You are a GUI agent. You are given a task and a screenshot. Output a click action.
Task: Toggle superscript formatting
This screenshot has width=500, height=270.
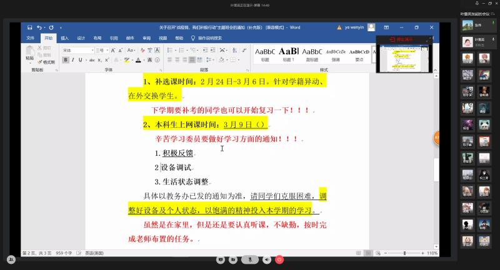[107, 60]
